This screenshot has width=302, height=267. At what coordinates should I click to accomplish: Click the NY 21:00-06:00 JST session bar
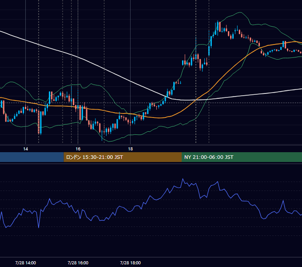[x=242, y=157]
